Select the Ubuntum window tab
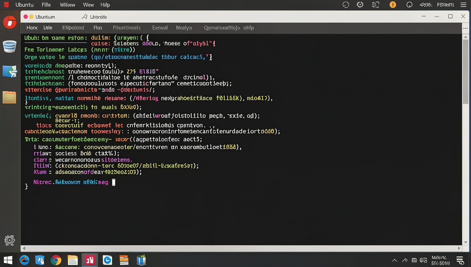The width and height of the screenshot is (471, 267). 45,17
